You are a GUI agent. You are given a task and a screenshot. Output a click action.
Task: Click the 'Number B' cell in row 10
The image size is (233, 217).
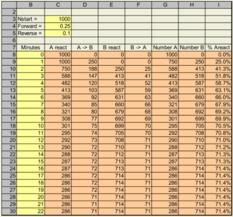pyautogui.click(x=192, y=69)
